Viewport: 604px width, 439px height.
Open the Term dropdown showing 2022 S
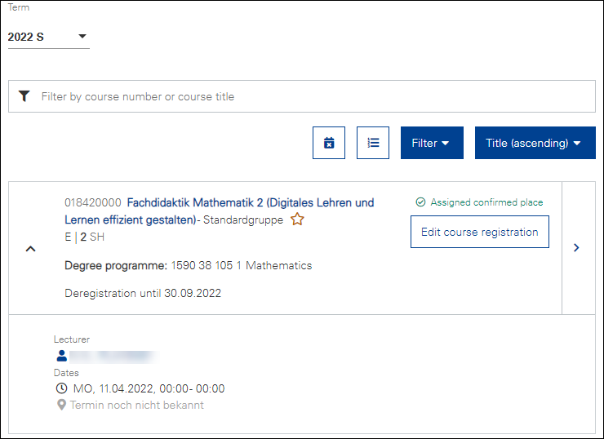coord(48,37)
